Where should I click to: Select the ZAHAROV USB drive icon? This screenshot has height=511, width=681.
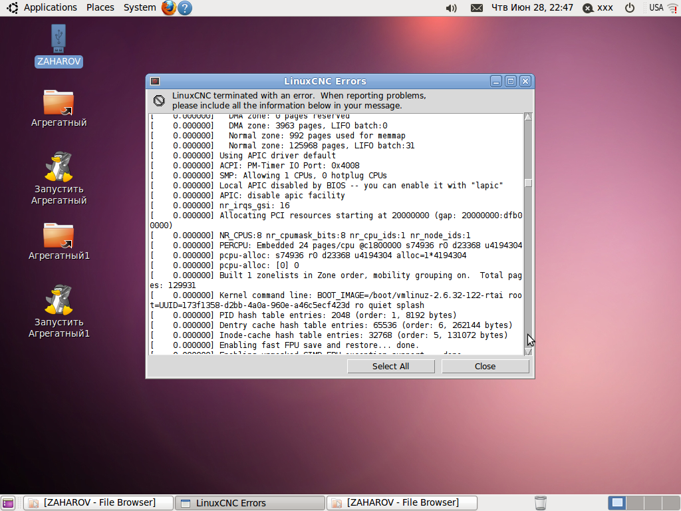point(59,46)
